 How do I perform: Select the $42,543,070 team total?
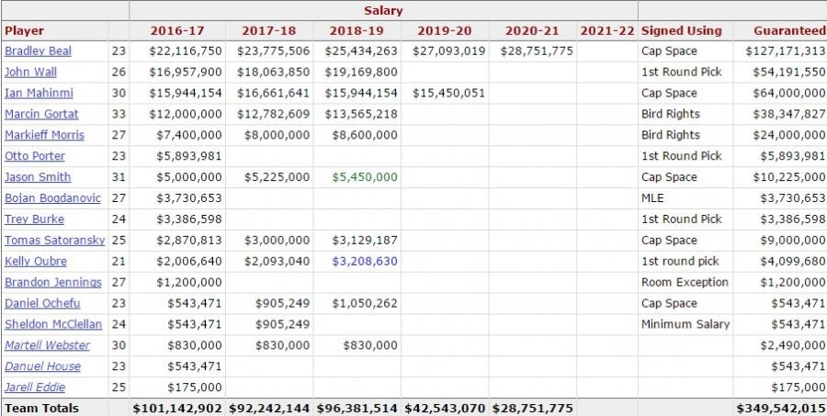click(x=445, y=409)
